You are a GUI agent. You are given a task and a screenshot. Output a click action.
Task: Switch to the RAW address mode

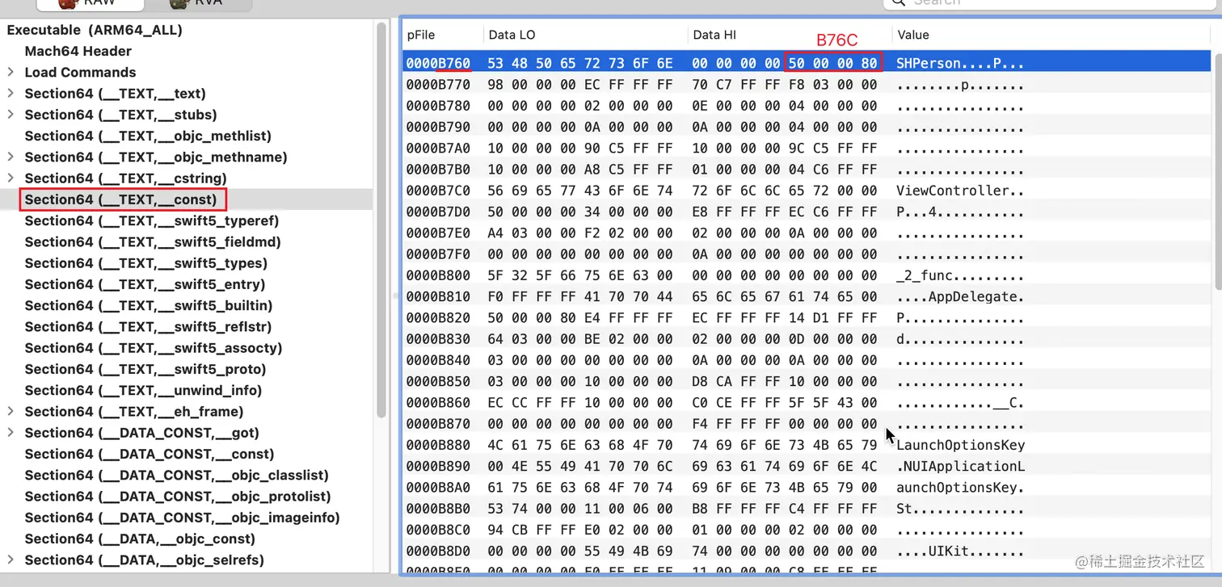pyautogui.click(x=90, y=3)
